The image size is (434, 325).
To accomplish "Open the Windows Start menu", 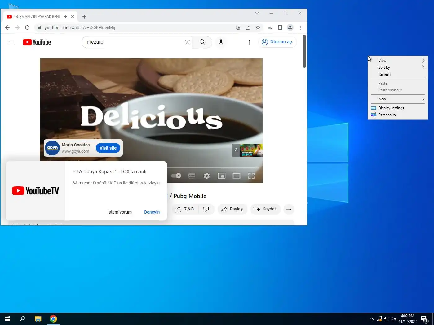I will tap(7, 319).
